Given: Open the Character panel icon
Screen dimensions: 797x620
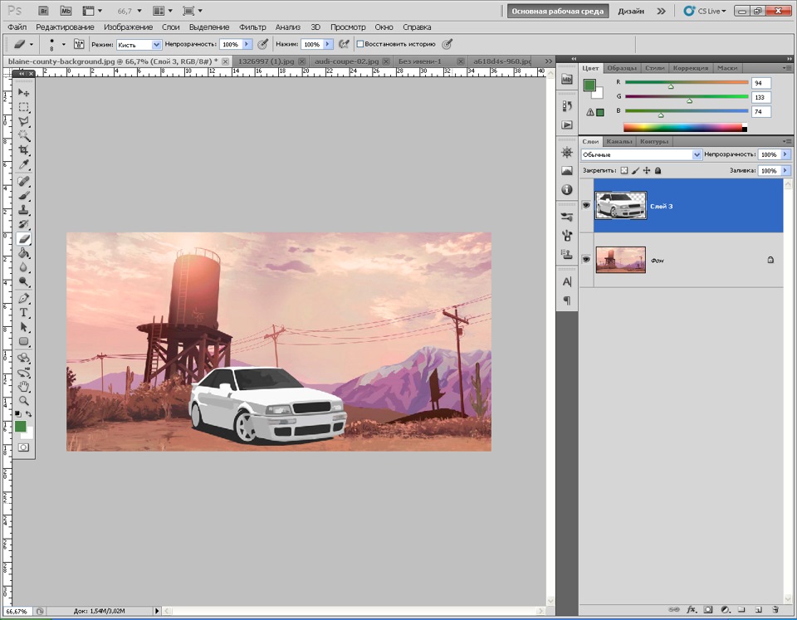Looking at the screenshot, I should coord(567,281).
